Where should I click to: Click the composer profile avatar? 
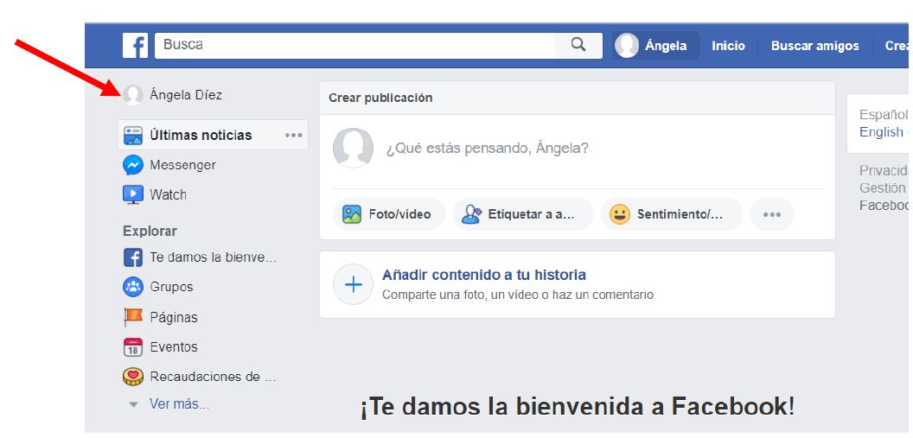[353, 148]
